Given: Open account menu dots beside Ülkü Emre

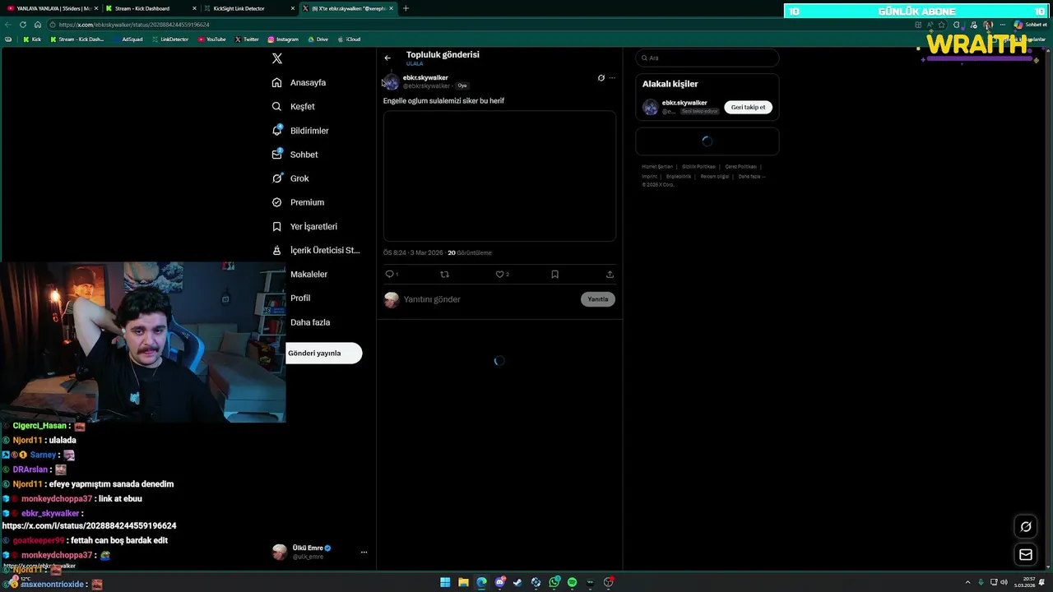Looking at the screenshot, I should tap(364, 552).
